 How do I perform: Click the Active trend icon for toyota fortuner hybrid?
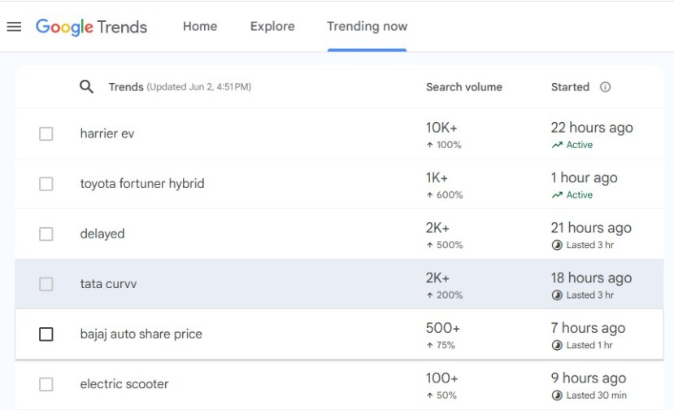[x=557, y=195]
